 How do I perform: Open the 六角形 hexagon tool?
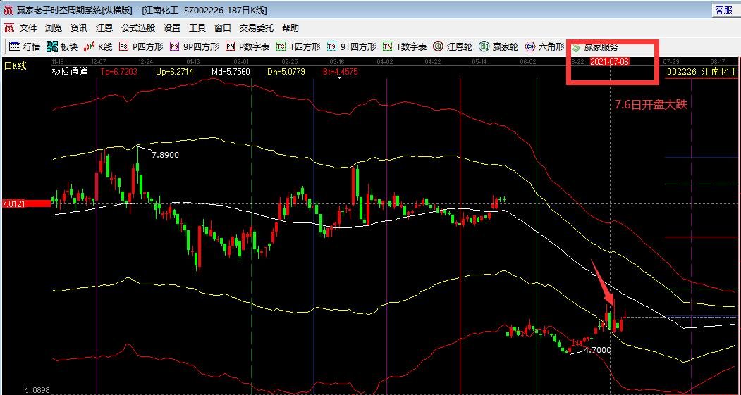[545, 46]
